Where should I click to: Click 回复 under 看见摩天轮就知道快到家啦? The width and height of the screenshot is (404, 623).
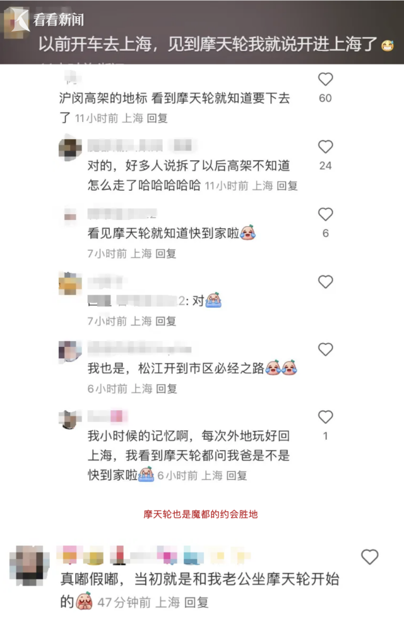[x=165, y=253]
